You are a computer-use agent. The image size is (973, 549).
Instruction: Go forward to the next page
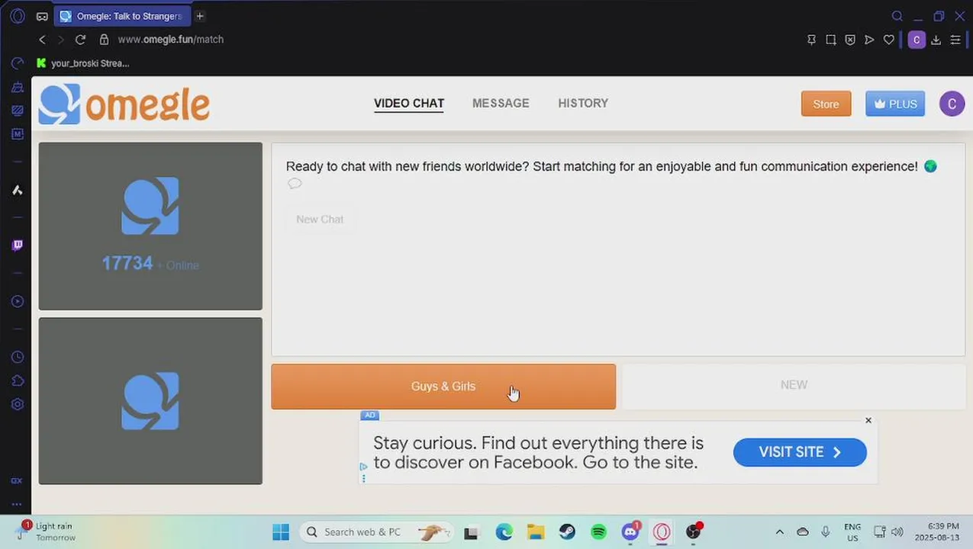click(61, 40)
